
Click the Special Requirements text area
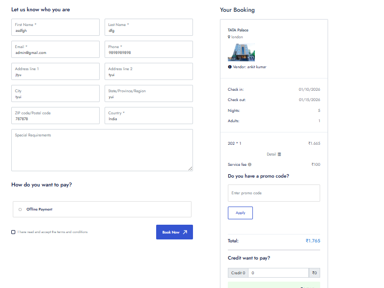point(102,150)
